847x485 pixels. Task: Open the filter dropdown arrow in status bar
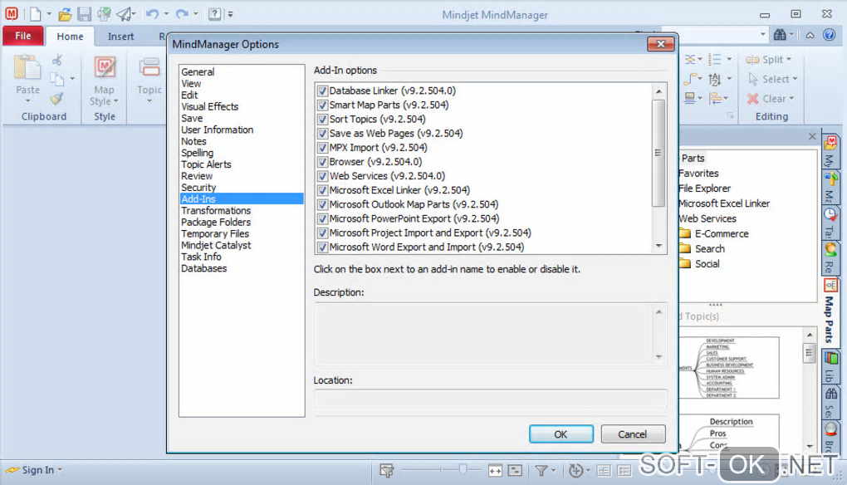coord(553,471)
